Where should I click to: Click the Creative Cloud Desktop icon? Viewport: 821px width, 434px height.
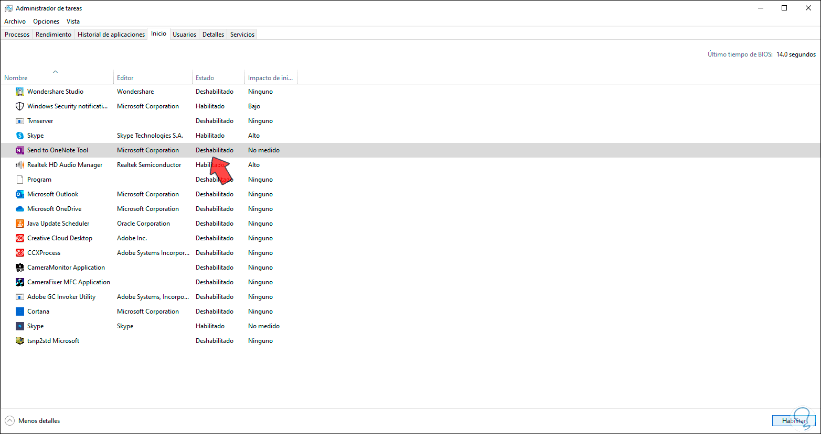[x=20, y=238]
